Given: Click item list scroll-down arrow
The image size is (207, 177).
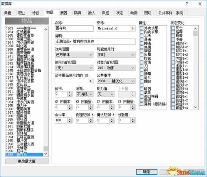Looking at the screenshot, I should click(46, 154).
